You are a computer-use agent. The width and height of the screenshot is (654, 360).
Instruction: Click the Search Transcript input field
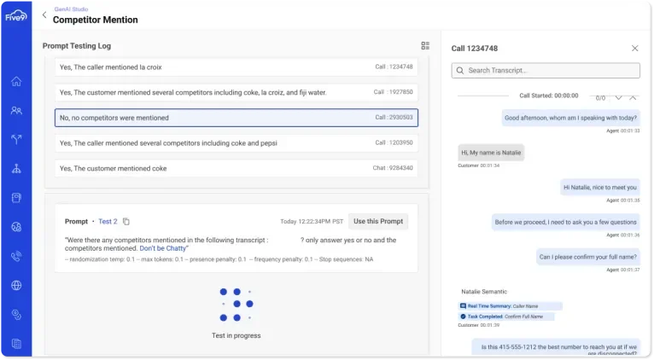pos(546,71)
